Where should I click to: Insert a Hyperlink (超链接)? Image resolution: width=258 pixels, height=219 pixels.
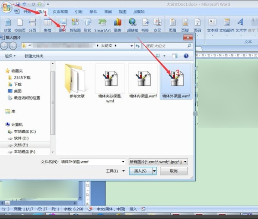pyautogui.click(x=132, y=25)
